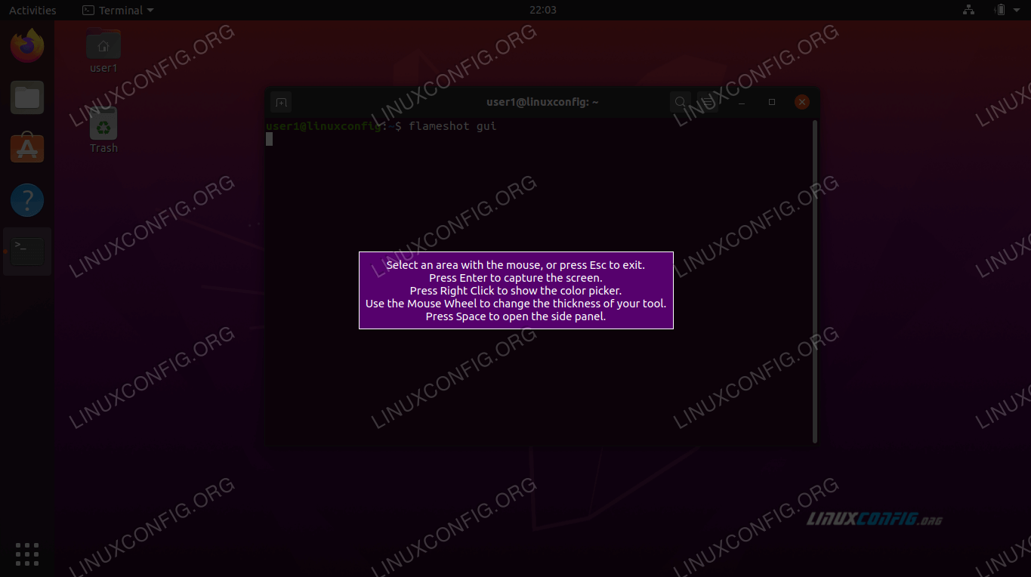Open the Activities overview
The height and width of the screenshot is (577, 1031).
point(32,10)
